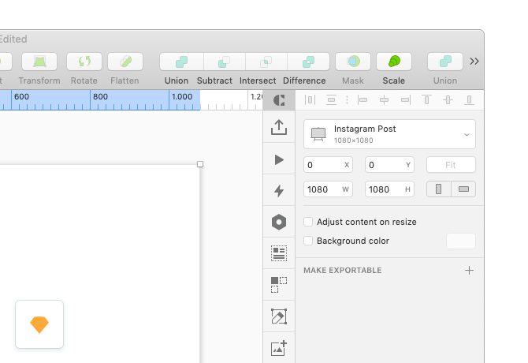Open the Scale tool
The width and height of the screenshot is (528, 363).
394,62
